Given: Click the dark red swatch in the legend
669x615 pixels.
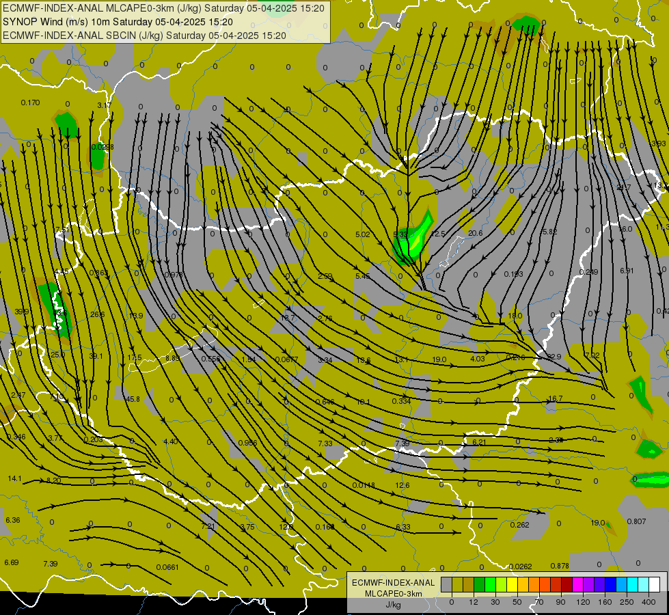Looking at the screenshot, I should point(566,585).
